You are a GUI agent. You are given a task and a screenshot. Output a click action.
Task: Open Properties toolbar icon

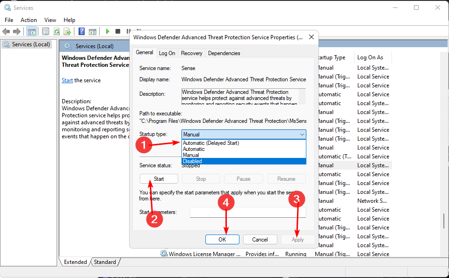[x=45, y=31]
